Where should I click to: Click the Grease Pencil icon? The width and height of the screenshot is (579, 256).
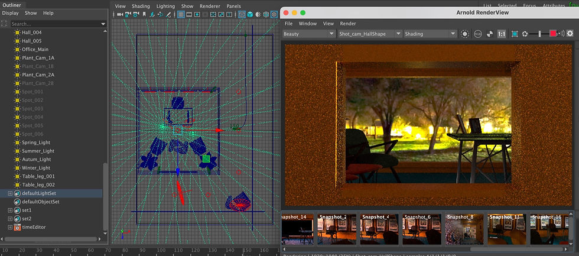pos(168,14)
